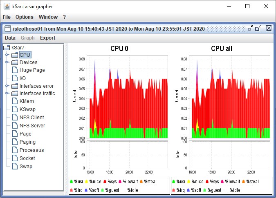Click the split pane divider handle
Image resolution: width=276 pixels, height=198 pixels.
(66, 119)
